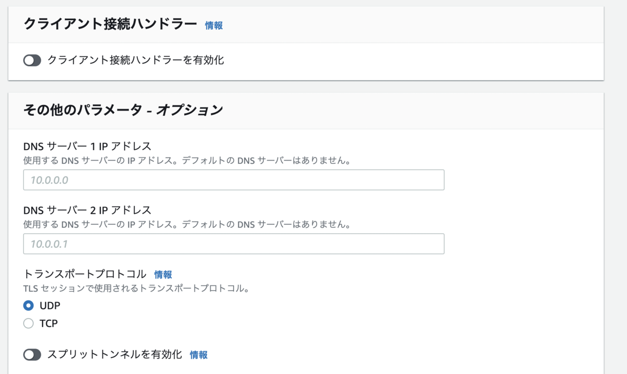Click the DNS サーバー 2 IP アドレス field label
Image resolution: width=627 pixels, height=374 pixels.
click(x=87, y=210)
